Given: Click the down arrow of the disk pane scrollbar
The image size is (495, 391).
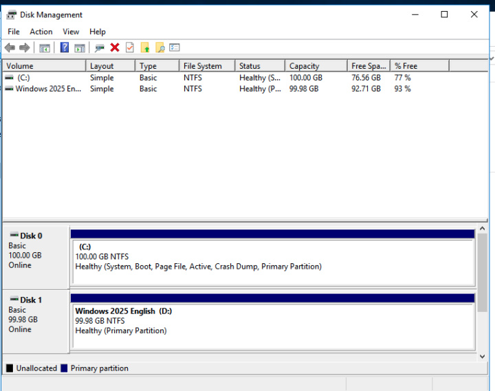Looking at the screenshot, I should click(x=482, y=357).
